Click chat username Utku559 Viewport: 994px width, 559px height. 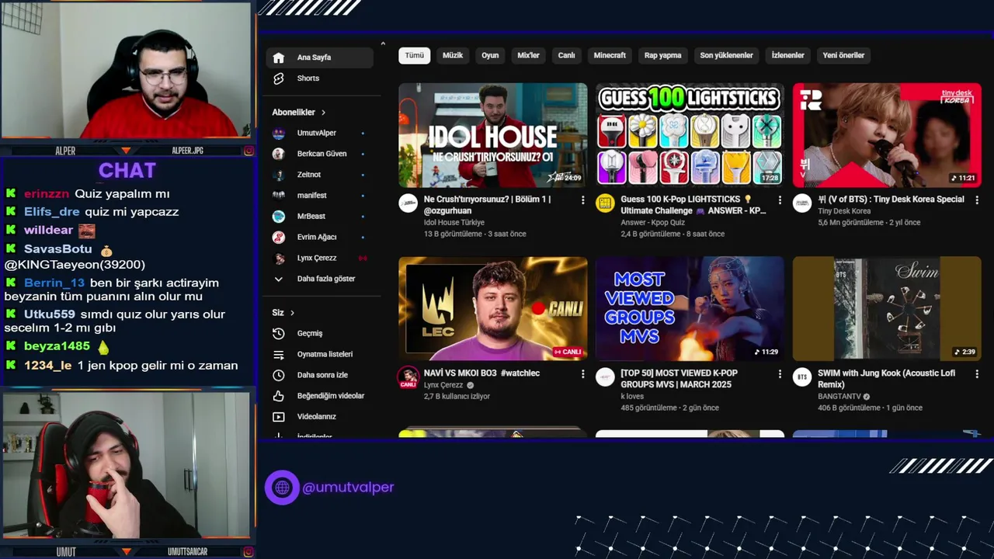pos(49,314)
